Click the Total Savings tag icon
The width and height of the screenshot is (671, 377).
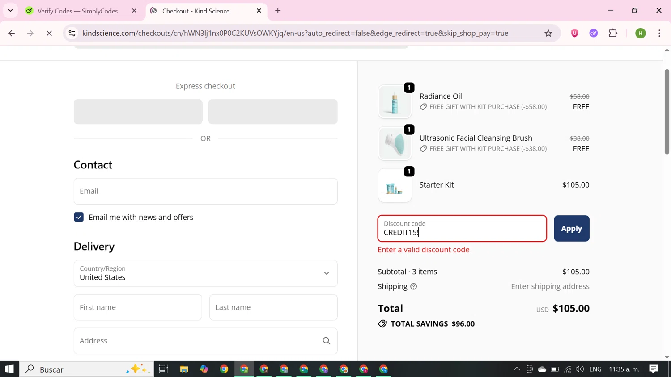point(382,324)
